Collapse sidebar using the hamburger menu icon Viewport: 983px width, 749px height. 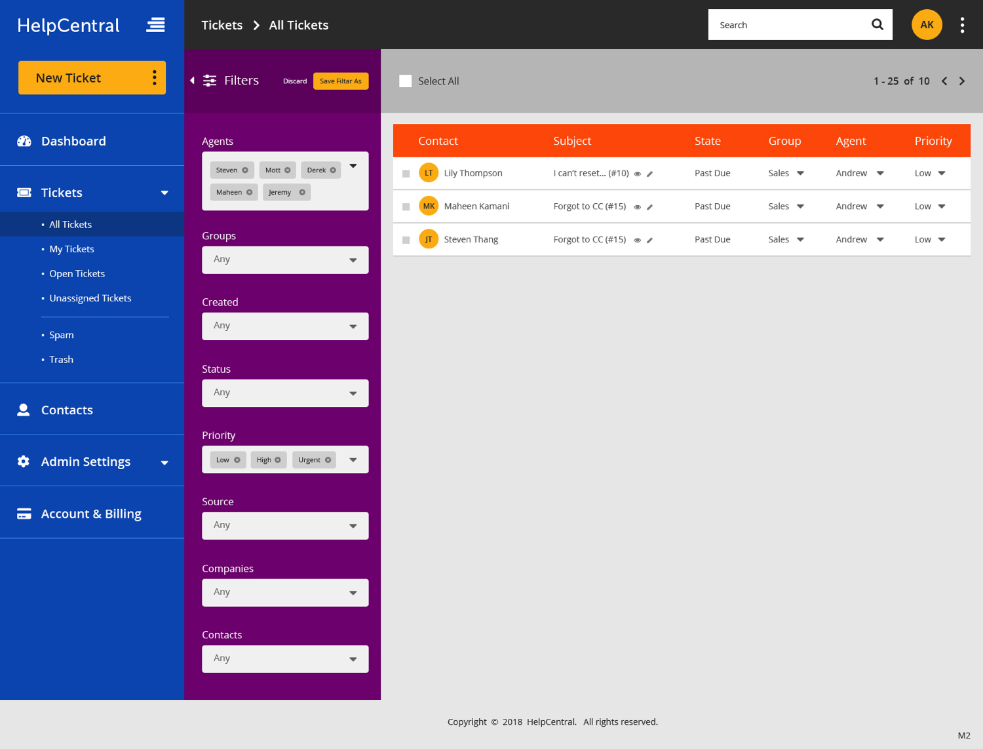pyautogui.click(x=155, y=25)
